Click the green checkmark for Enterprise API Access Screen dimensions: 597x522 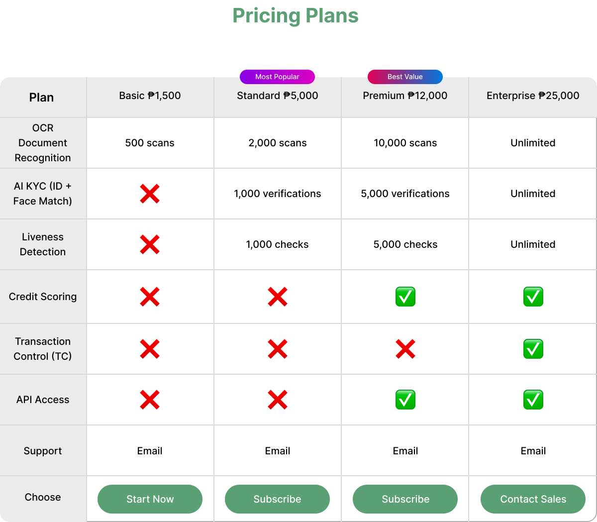pos(533,400)
